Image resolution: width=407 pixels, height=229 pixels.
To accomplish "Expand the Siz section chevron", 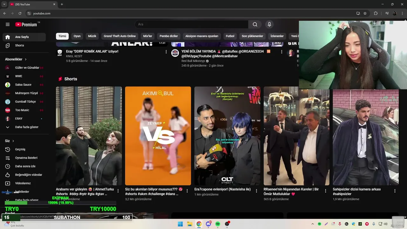I will pyautogui.click(x=13, y=141).
